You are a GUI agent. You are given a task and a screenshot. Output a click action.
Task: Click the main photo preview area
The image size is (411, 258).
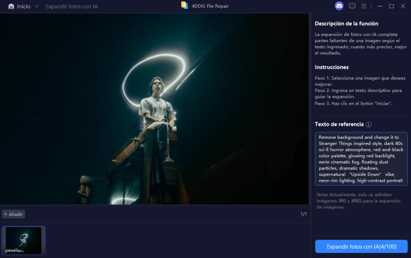(x=154, y=109)
